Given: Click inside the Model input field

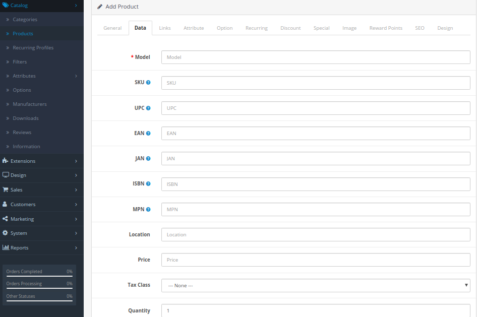Looking at the screenshot, I should pos(315,57).
